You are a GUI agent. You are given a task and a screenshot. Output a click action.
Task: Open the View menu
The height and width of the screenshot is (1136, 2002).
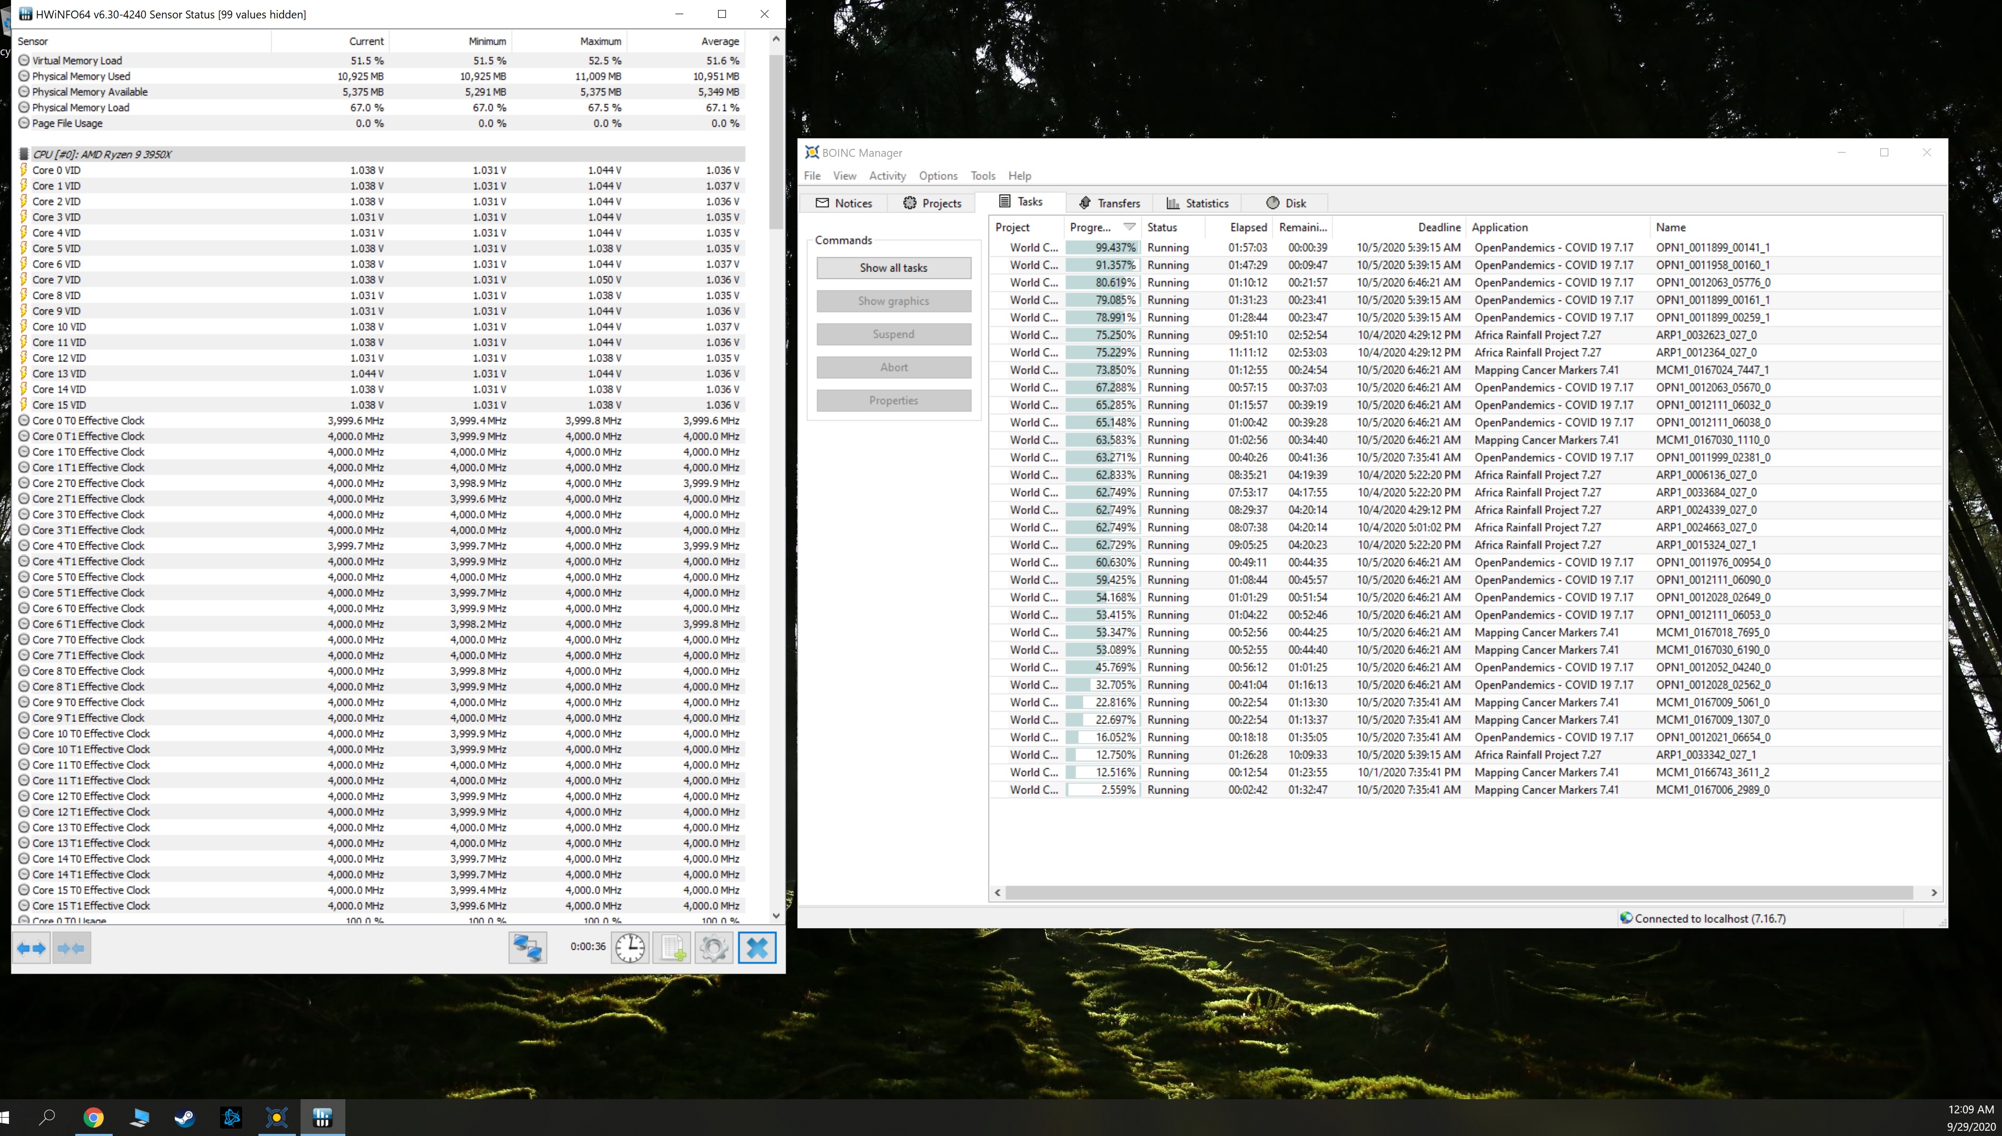coord(844,176)
